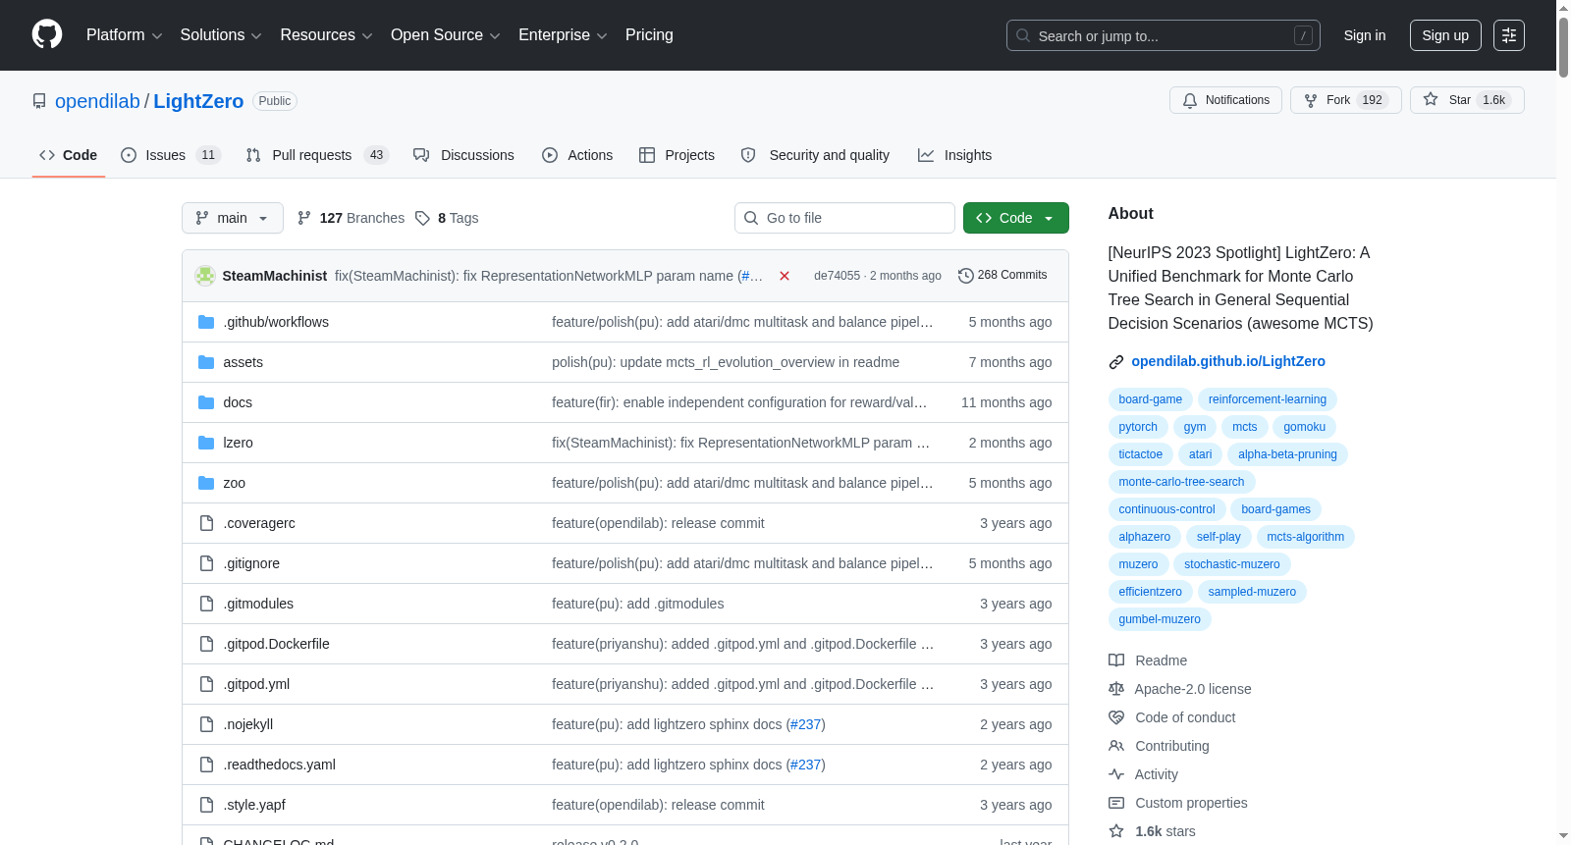Select the alpha-beta-pruning topic tag
1571x845 pixels.
point(1287,454)
